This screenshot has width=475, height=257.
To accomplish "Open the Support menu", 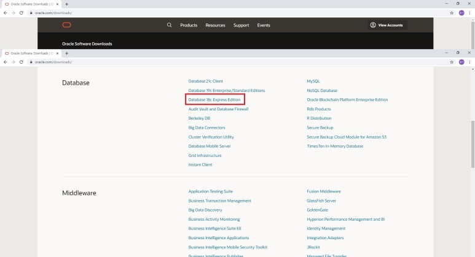I will click(241, 25).
